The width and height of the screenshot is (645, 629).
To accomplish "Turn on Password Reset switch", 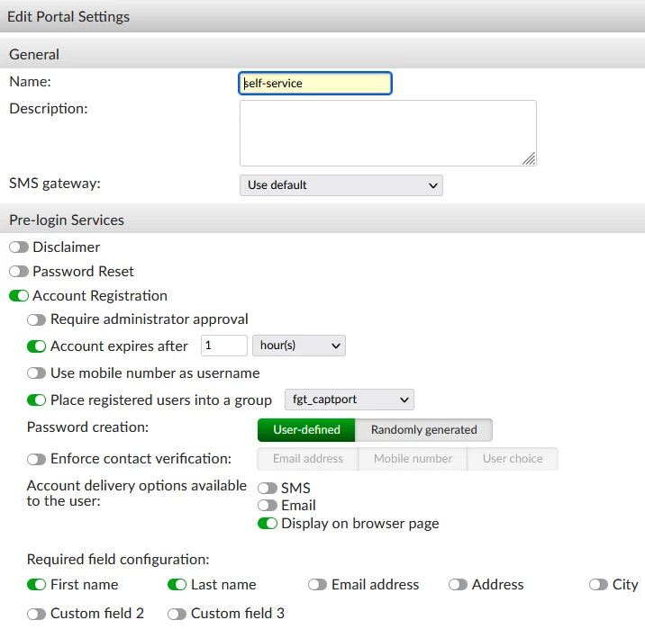I will [x=19, y=272].
